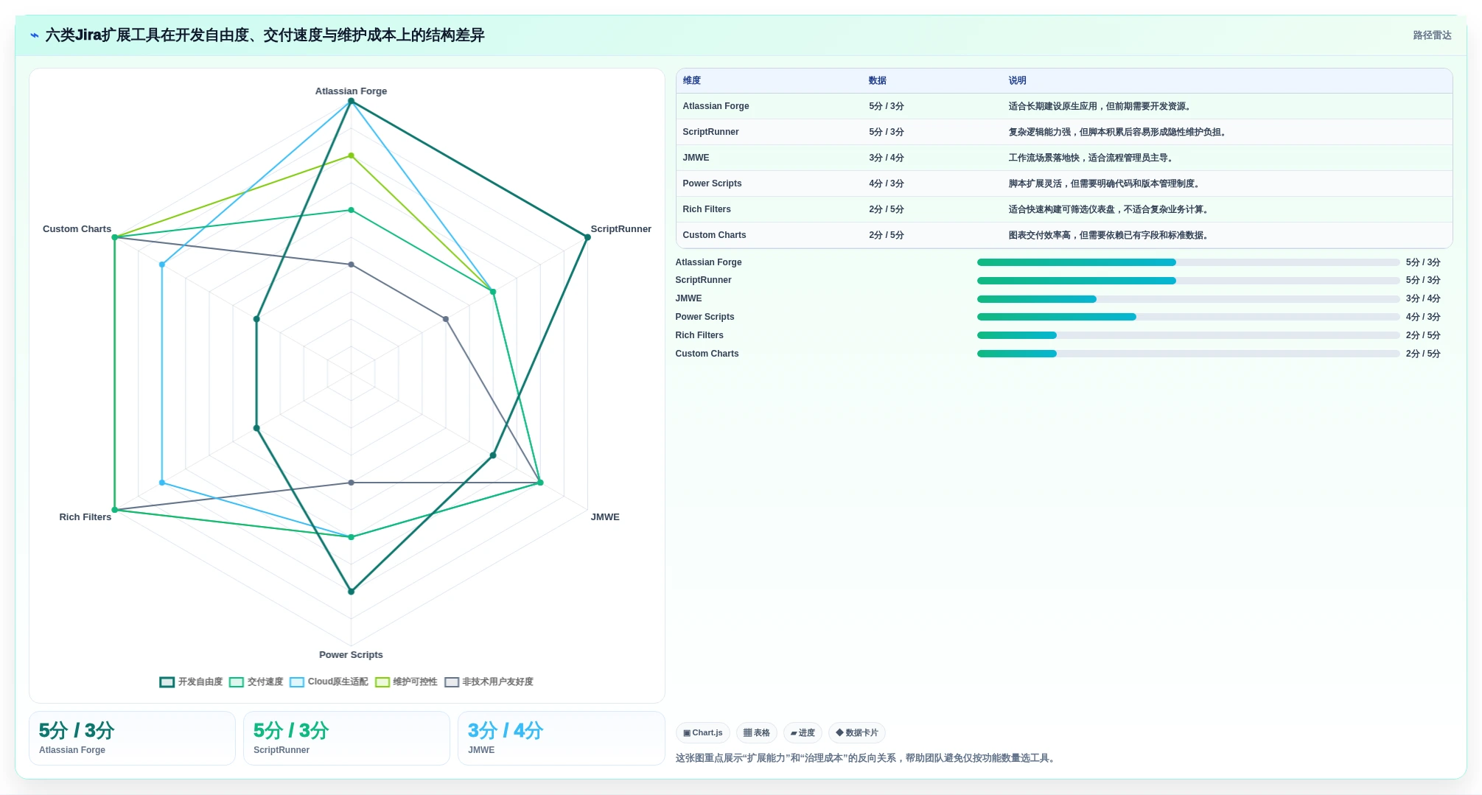
Task: Click the 表格 tag chip
Action: 756,732
